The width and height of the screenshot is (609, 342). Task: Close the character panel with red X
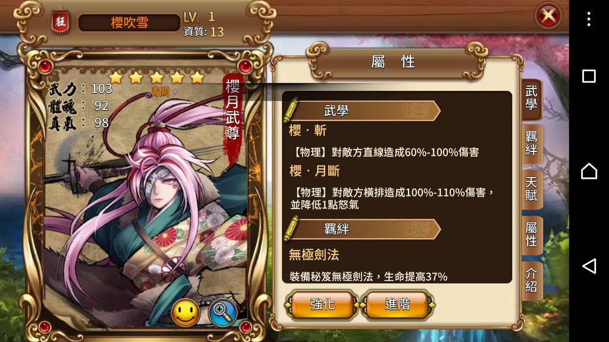click(x=548, y=16)
